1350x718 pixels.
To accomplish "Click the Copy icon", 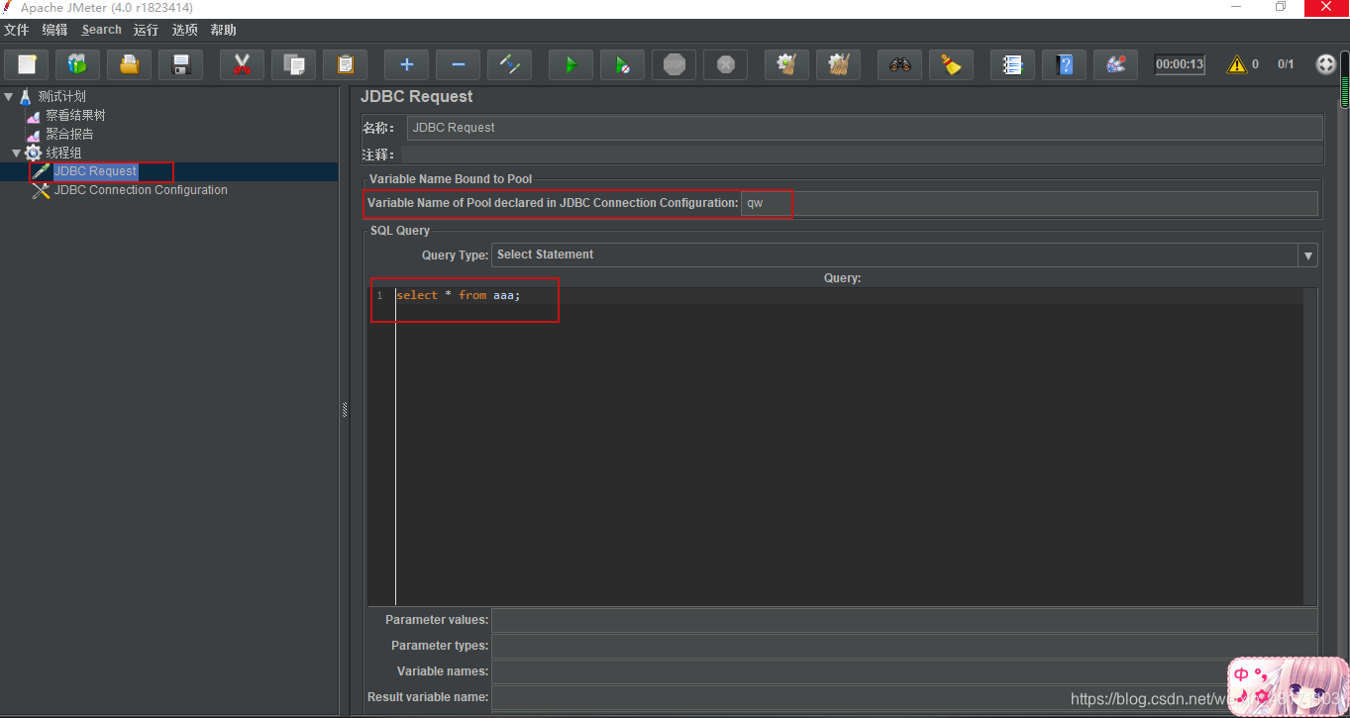I will (x=293, y=64).
